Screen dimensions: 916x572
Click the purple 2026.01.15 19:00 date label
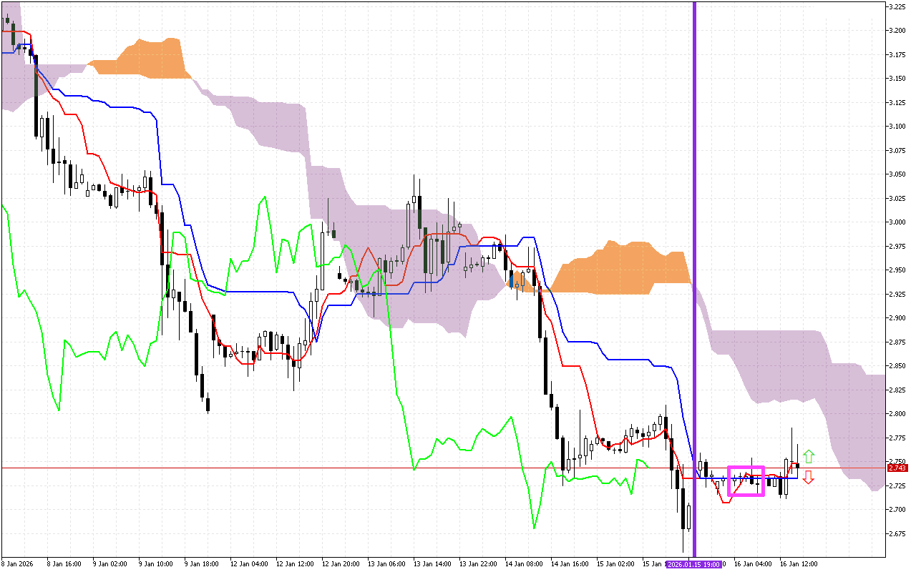[694, 564]
